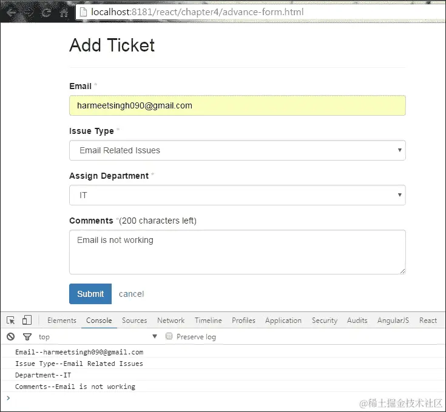Open the Profiles tab
Viewport: 446px width, 412px height.
pos(243,321)
